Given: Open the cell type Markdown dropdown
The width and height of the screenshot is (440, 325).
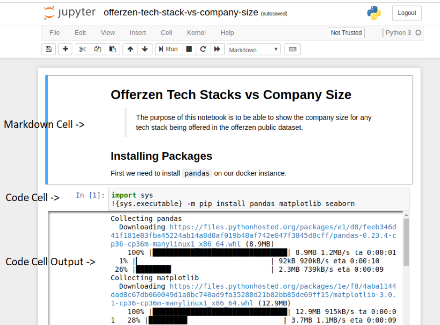Looking at the screenshot, I should point(253,49).
